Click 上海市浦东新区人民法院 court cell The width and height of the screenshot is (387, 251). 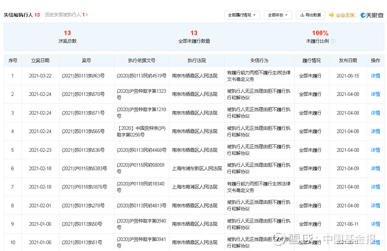point(197,168)
